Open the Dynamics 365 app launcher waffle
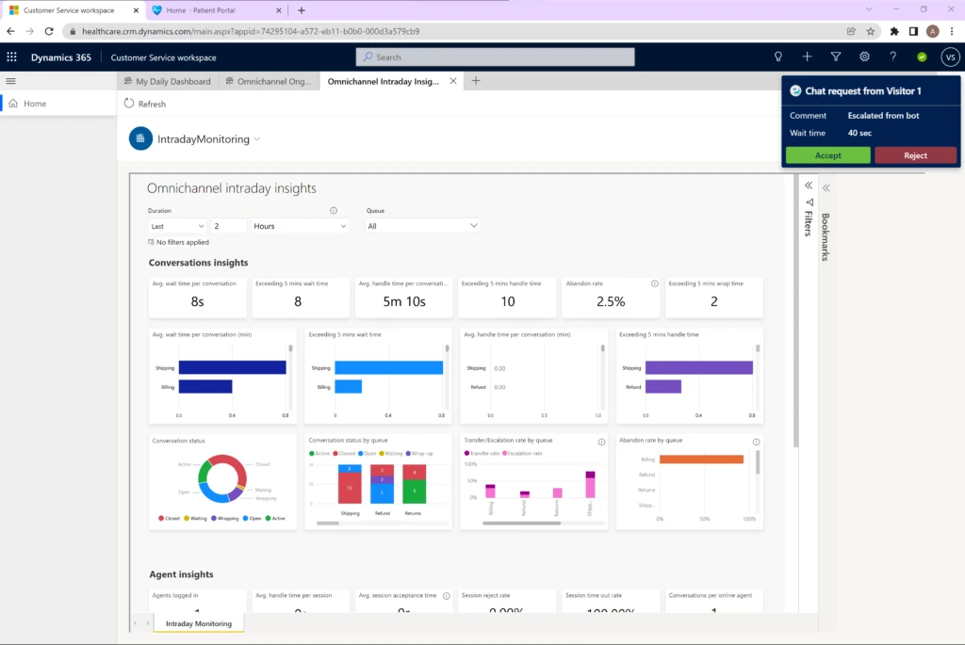The width and height of the screenshot is (965, 645). tap(12, 57)
